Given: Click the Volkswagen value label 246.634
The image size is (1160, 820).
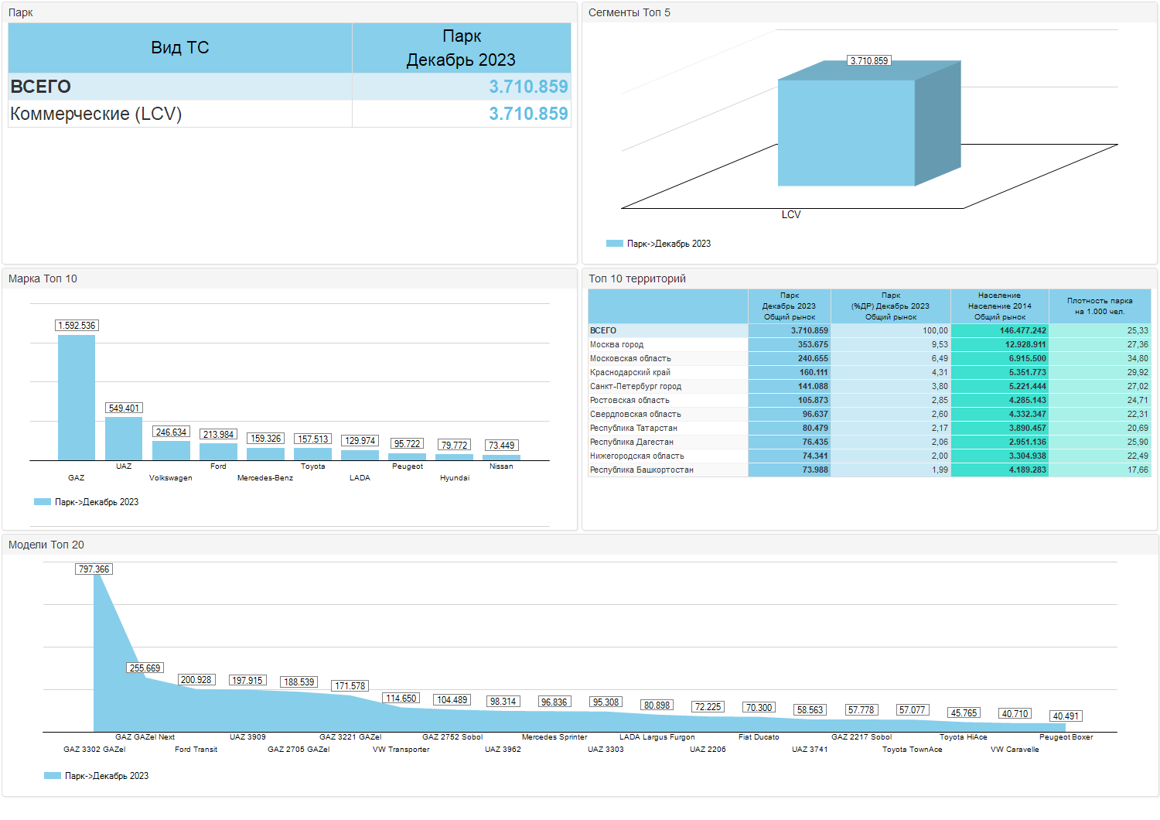Looking at the screenshot, I should [171, 432].
